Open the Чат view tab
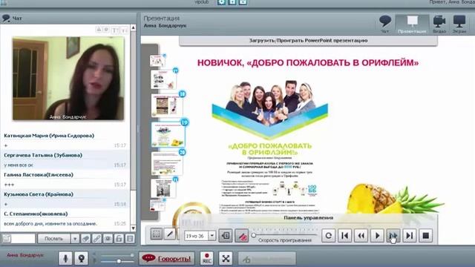This screenshot has width=475, height=267. 385,24
